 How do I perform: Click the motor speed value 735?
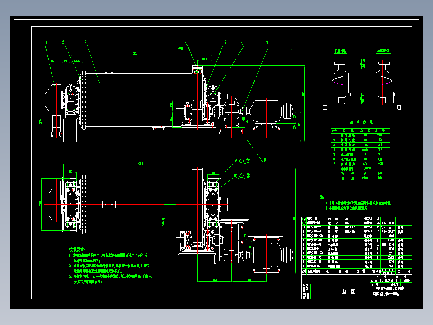pyautogui.click(x=380, y=178)
